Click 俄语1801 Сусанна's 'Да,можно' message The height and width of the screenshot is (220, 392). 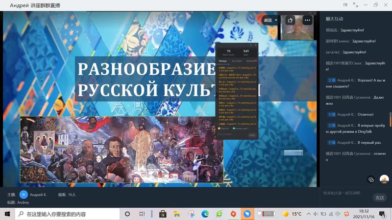pos(356,100)
